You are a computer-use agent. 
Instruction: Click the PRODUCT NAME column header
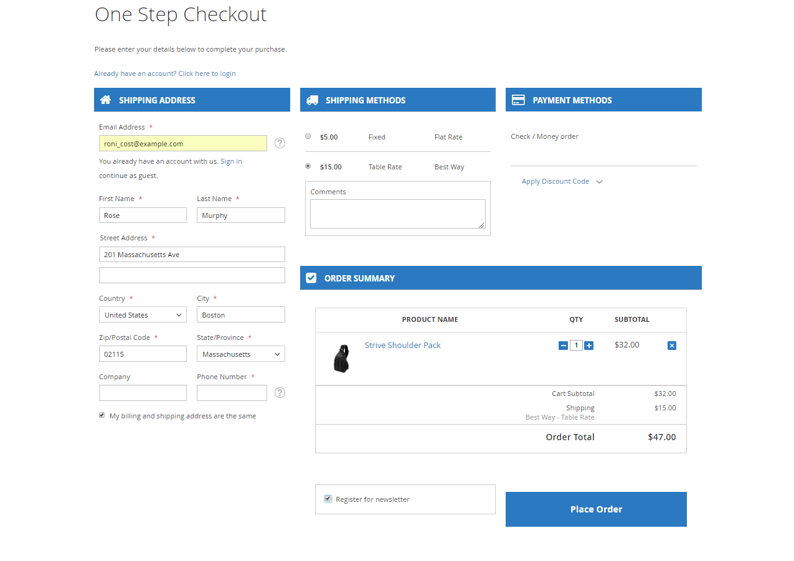[x=430, y=319]
